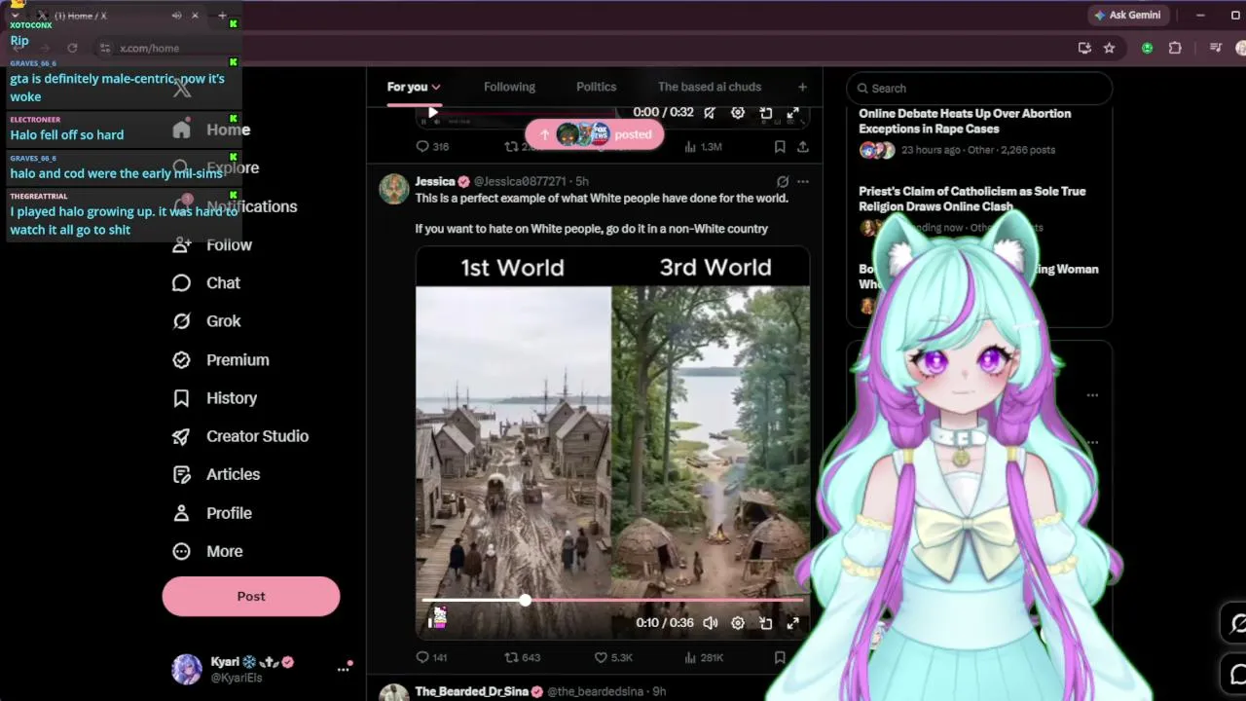Open picture-in-picture on the 0:36 video
Image resolution: width=1246 pixels, height=701 pixels.
[766, 623]
